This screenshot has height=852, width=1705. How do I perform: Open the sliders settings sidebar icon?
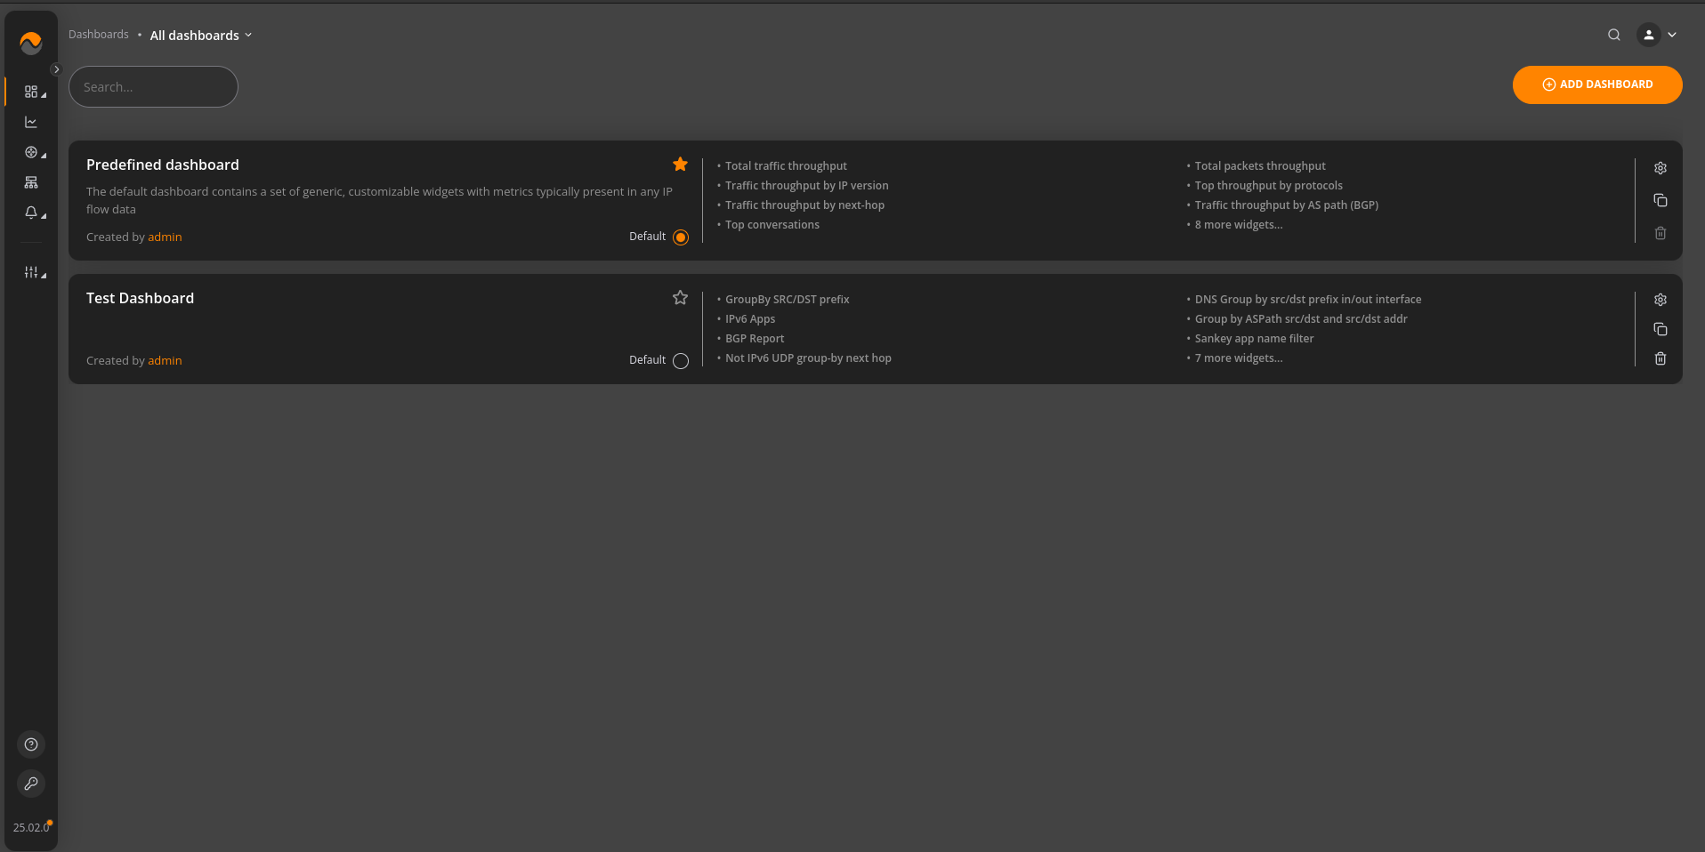(x=31, y=273)
